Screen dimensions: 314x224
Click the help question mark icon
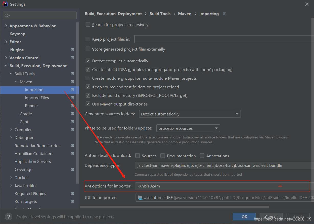(x=8, y=217)
